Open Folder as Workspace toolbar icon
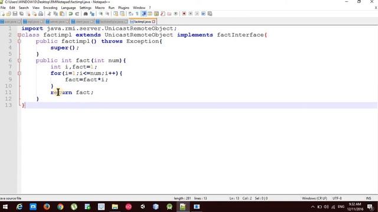Screen dimensions: 378x212 pos(170,14)
